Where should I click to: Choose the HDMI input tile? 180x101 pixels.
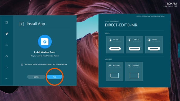point(154,45)
